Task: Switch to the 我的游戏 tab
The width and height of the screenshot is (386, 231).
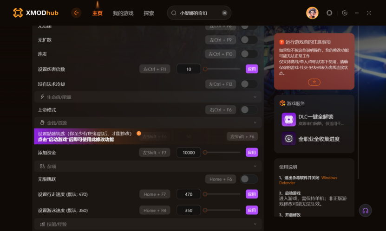Action: 123,13
